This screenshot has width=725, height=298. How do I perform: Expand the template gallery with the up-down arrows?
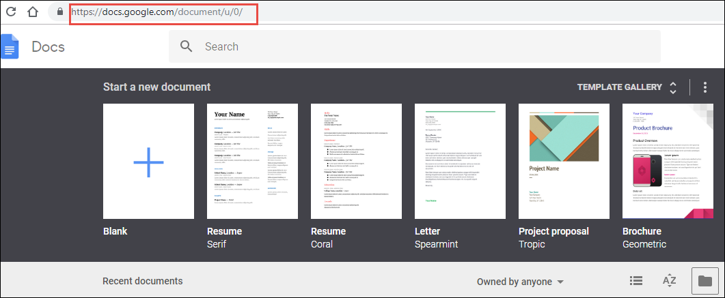(673, 88)
